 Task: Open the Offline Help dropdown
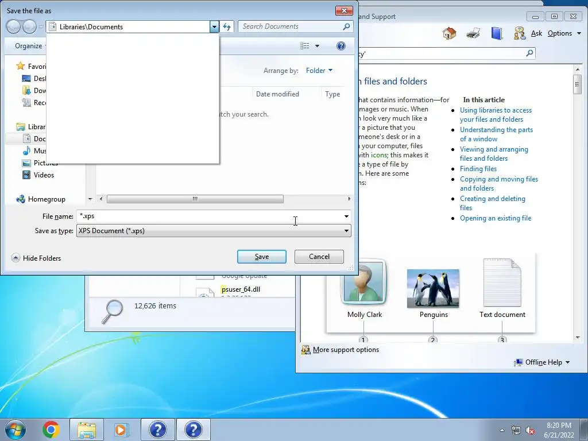(542, 362)
